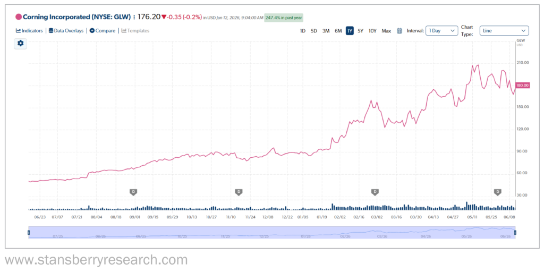The width and height of the screenshot is (544, 272).
Task: Select the 1D time range
Action: click(x=302, y=31)
